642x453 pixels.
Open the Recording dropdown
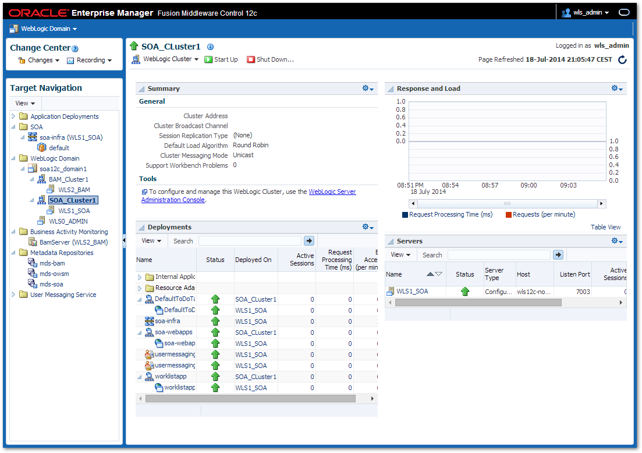tap(90, 60)
